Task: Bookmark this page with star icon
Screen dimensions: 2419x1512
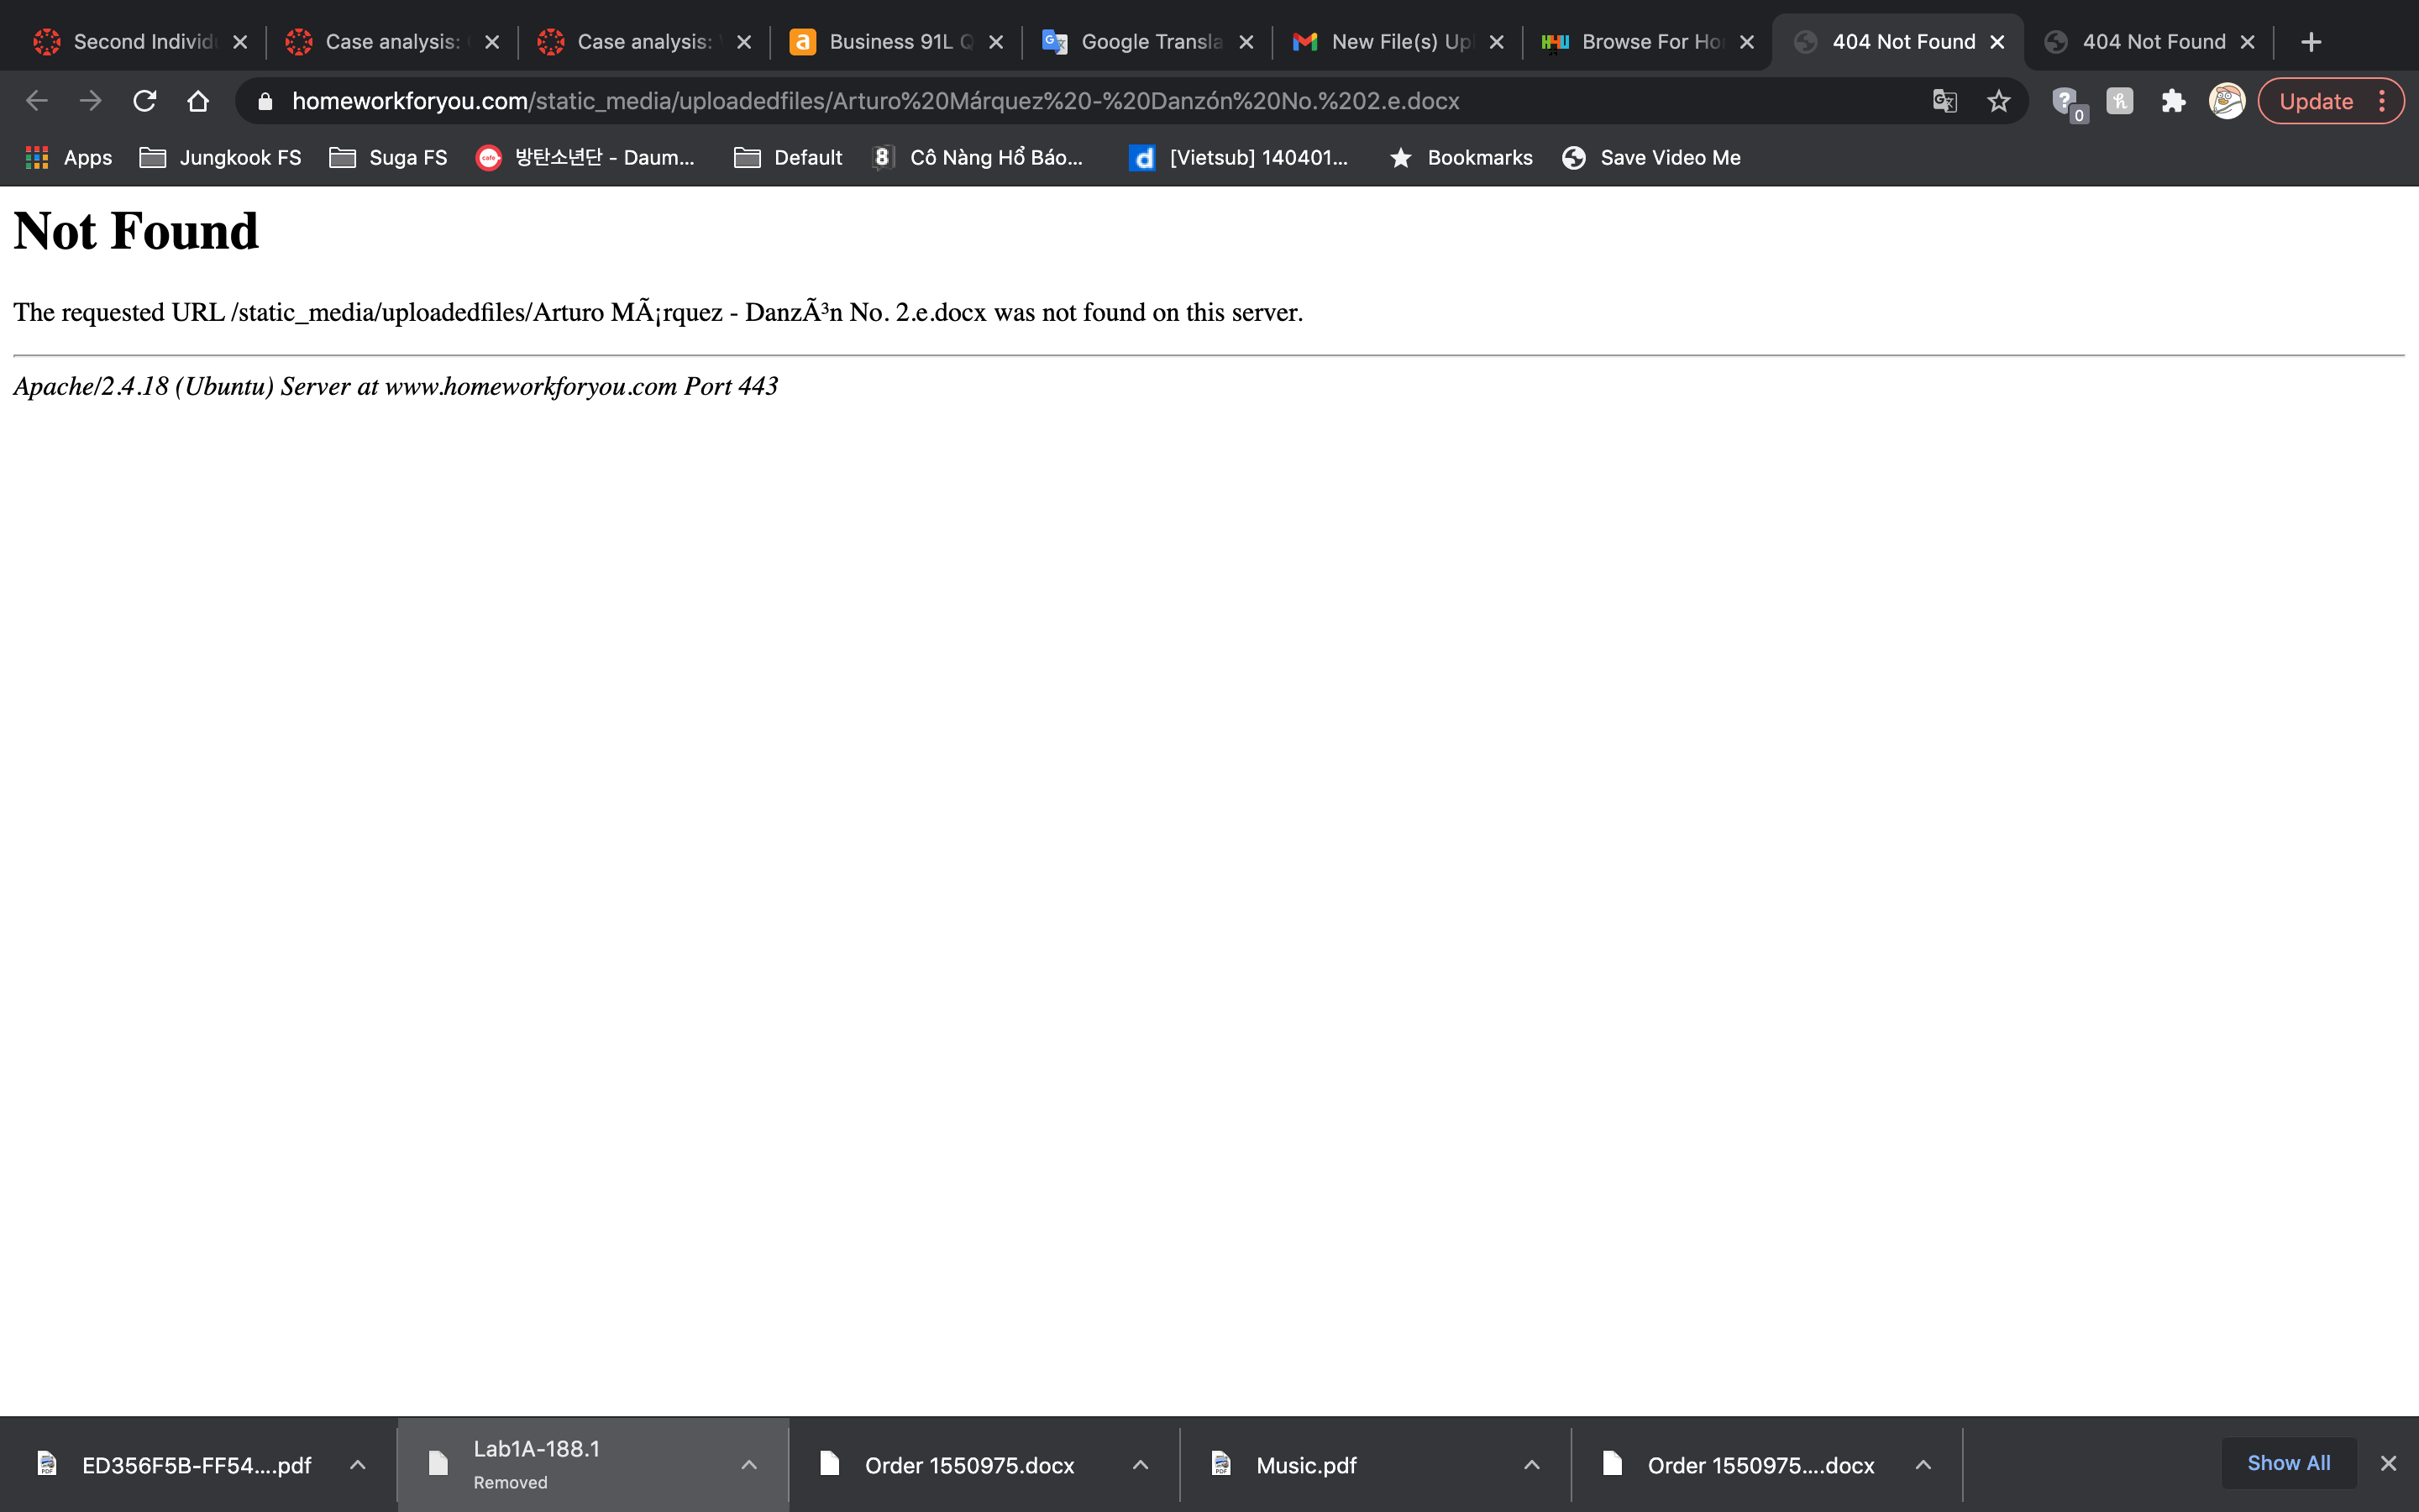Action: (x=1998, y=101)
